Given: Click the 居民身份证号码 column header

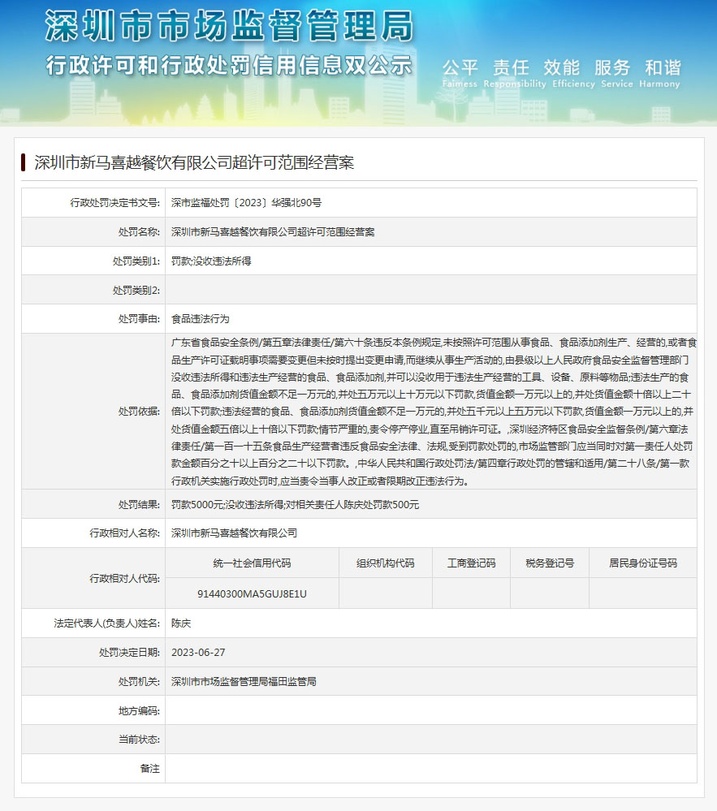Looking at the screenshot, I should (x=643, y=563).
